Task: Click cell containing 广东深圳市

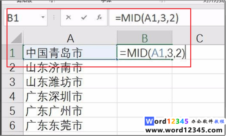Action: click(70, 96)
